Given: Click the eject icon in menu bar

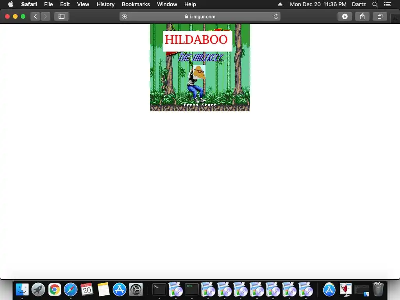Looking at the screenshot, I should point(280,4).
